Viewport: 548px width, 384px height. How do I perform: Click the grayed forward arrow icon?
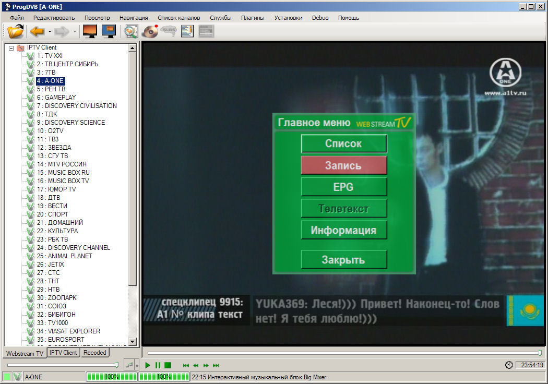click(x=62, y=31)
